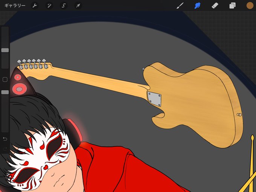
Task: Activate the Transform arrow tool
Action: (78, 6)
